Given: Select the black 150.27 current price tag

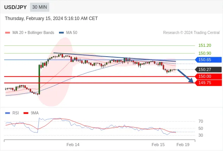Looking at the screenshot, I should (x=208, y=69).
